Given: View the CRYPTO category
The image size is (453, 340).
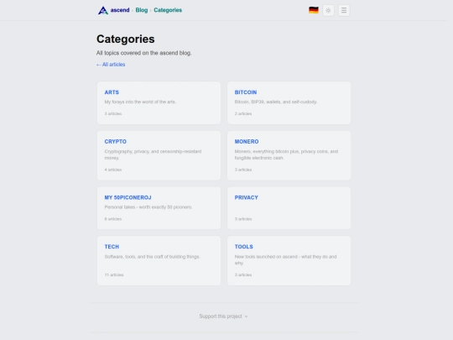Looking at the screenshot, I should [x=159, y=155].
